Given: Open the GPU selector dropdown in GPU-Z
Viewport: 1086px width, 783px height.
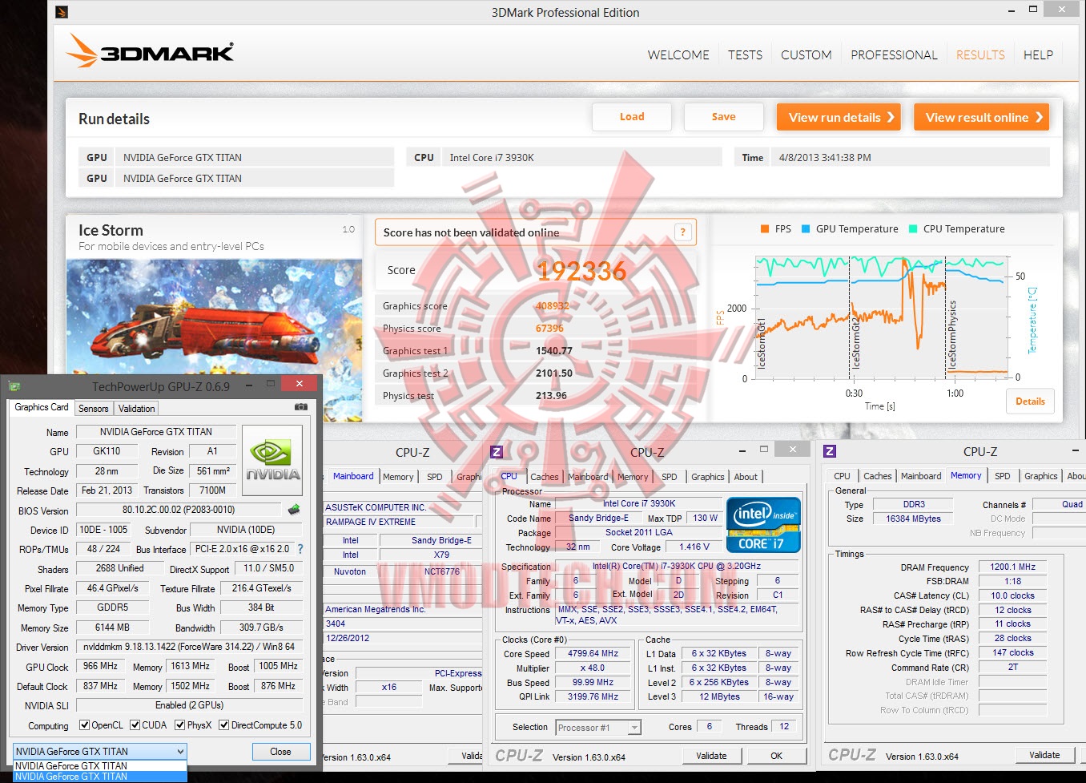Looking at the screenshot, I should 100,752.
